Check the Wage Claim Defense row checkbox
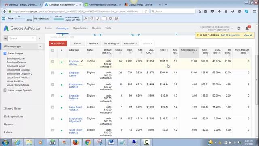259x146 pixels. click(x=53, y=130)
